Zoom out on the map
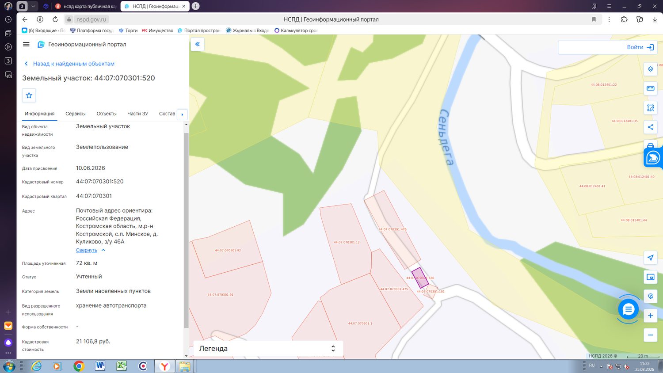Viewport: 663px width, 373px height. (650, 335)
